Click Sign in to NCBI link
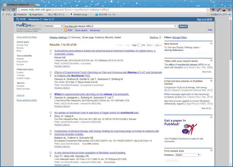Image resolution: width=233 pixels, height=167 pixels. coord(204,19)
